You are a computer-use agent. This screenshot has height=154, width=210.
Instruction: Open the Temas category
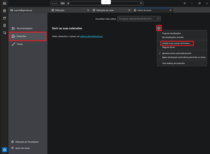click(x=28, y=44)
